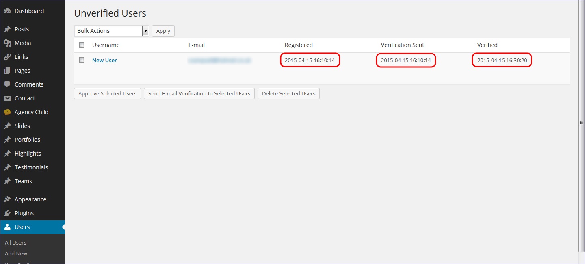Click the Dashboard gauge icon

pyautogui.click(x=7, y=11)
